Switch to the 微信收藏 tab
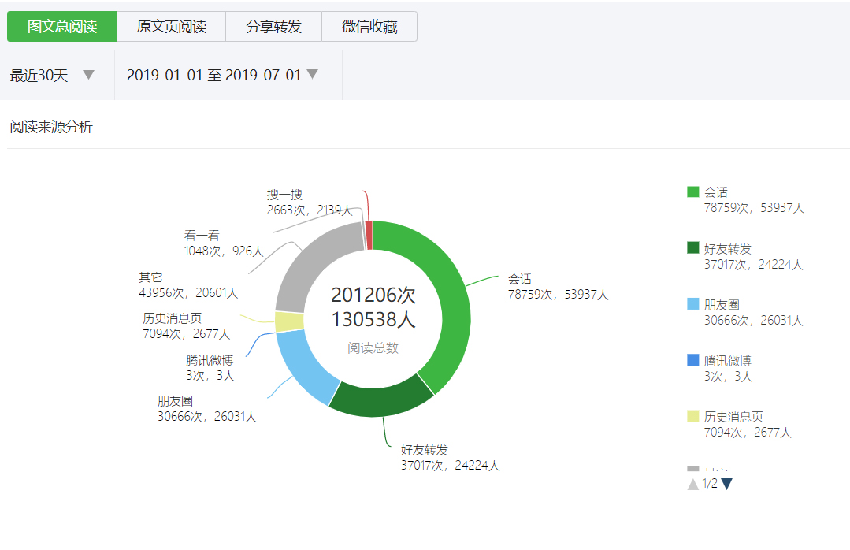This screenshot has width=850, height=550. [369, 26]
